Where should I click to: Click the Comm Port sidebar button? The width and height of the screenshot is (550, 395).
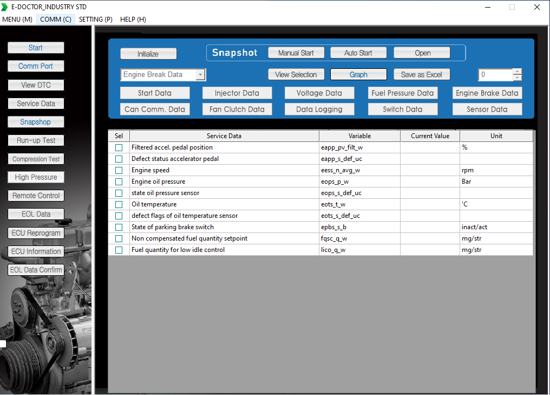pos(36,66)
